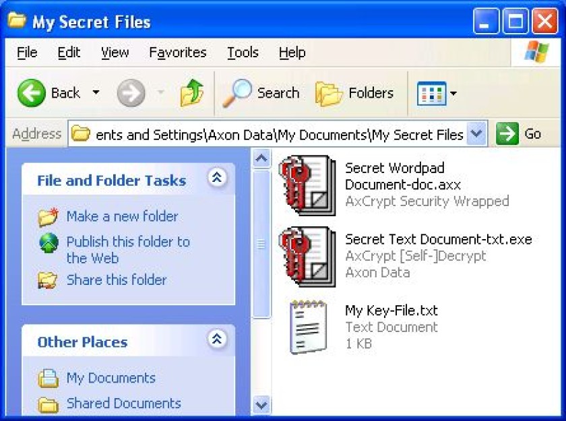
Task: Open My Documents link
Action: pos(111,378)
